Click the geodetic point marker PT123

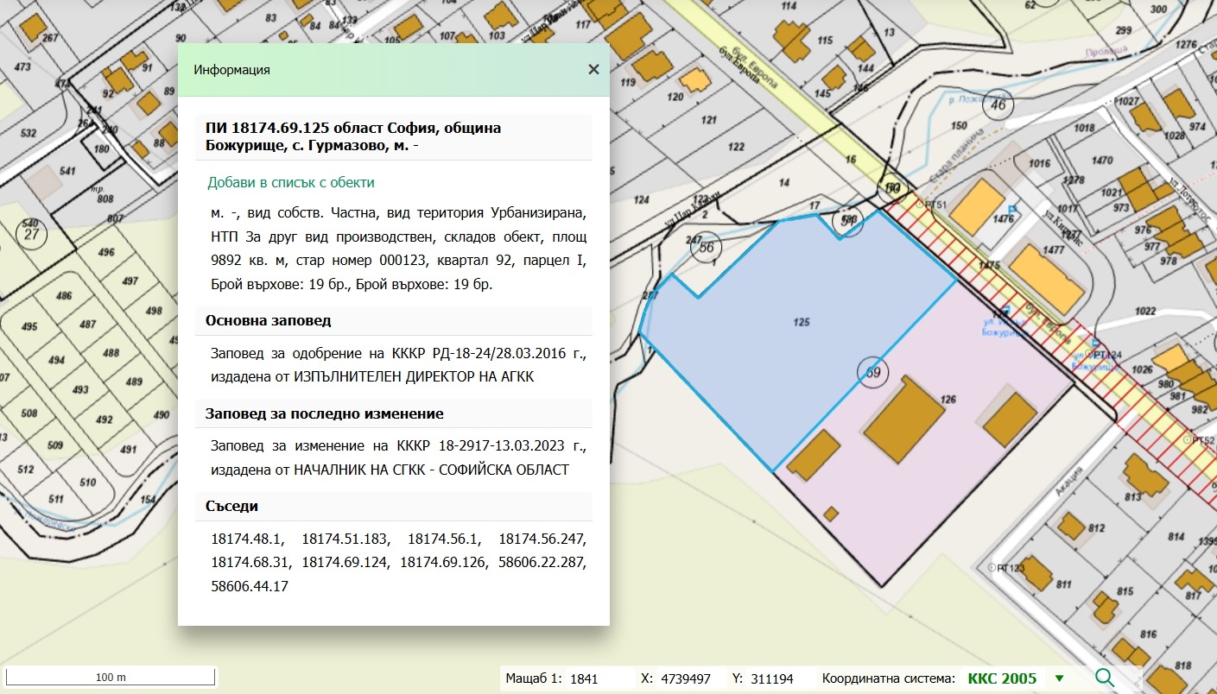tap(992, 568)
